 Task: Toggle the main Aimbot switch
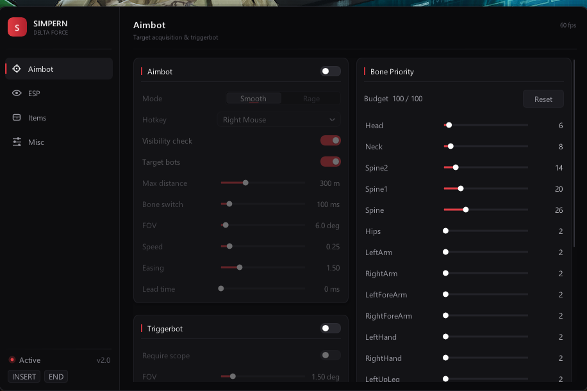pyautogui.click(x=331, y=71)
